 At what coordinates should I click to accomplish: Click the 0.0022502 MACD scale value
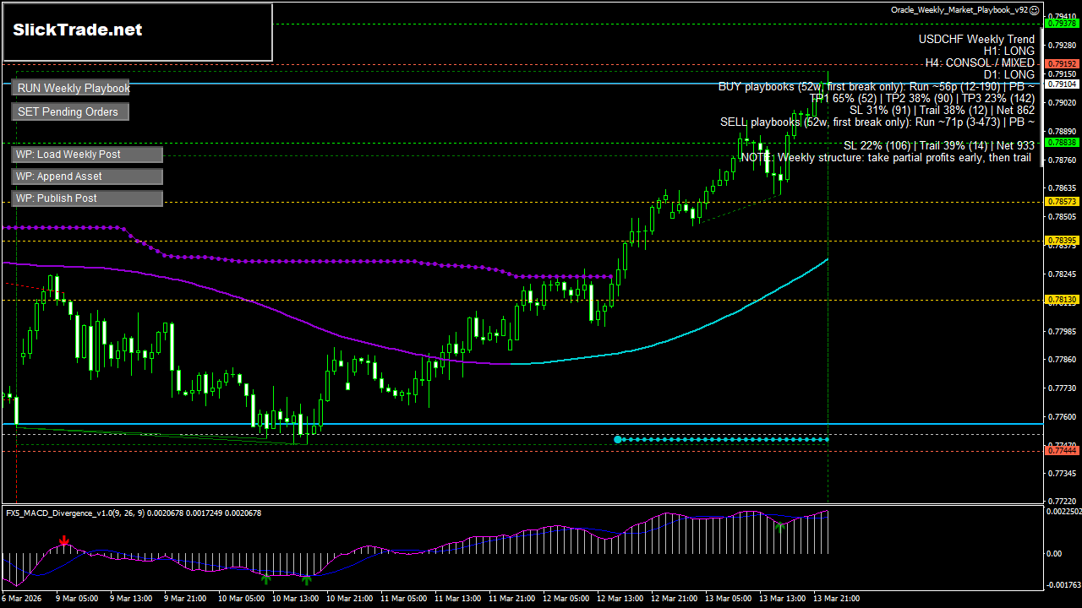tap(1063, 511)
